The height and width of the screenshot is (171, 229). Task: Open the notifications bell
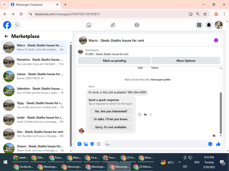point(209,25)
